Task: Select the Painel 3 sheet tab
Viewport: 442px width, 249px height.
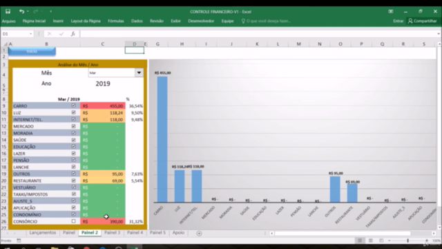Action: [112, 232]
